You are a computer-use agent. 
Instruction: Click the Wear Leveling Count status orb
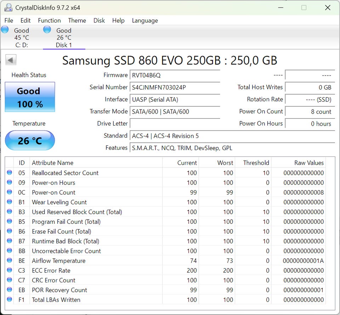(x=10, y=202)
